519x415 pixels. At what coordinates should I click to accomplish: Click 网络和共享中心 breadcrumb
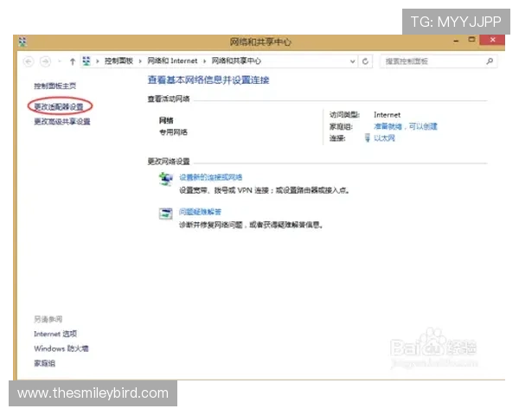point(236,61)
